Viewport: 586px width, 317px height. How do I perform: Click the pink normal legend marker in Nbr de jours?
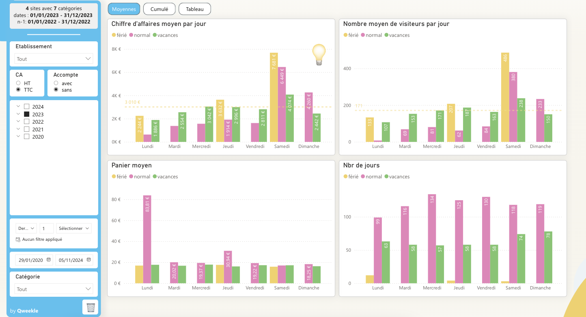(363, 177)
